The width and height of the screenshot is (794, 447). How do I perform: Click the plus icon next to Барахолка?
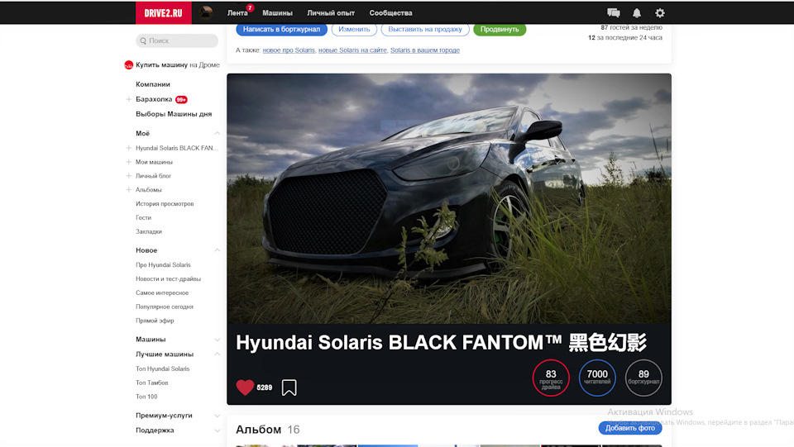pos(129,99)
